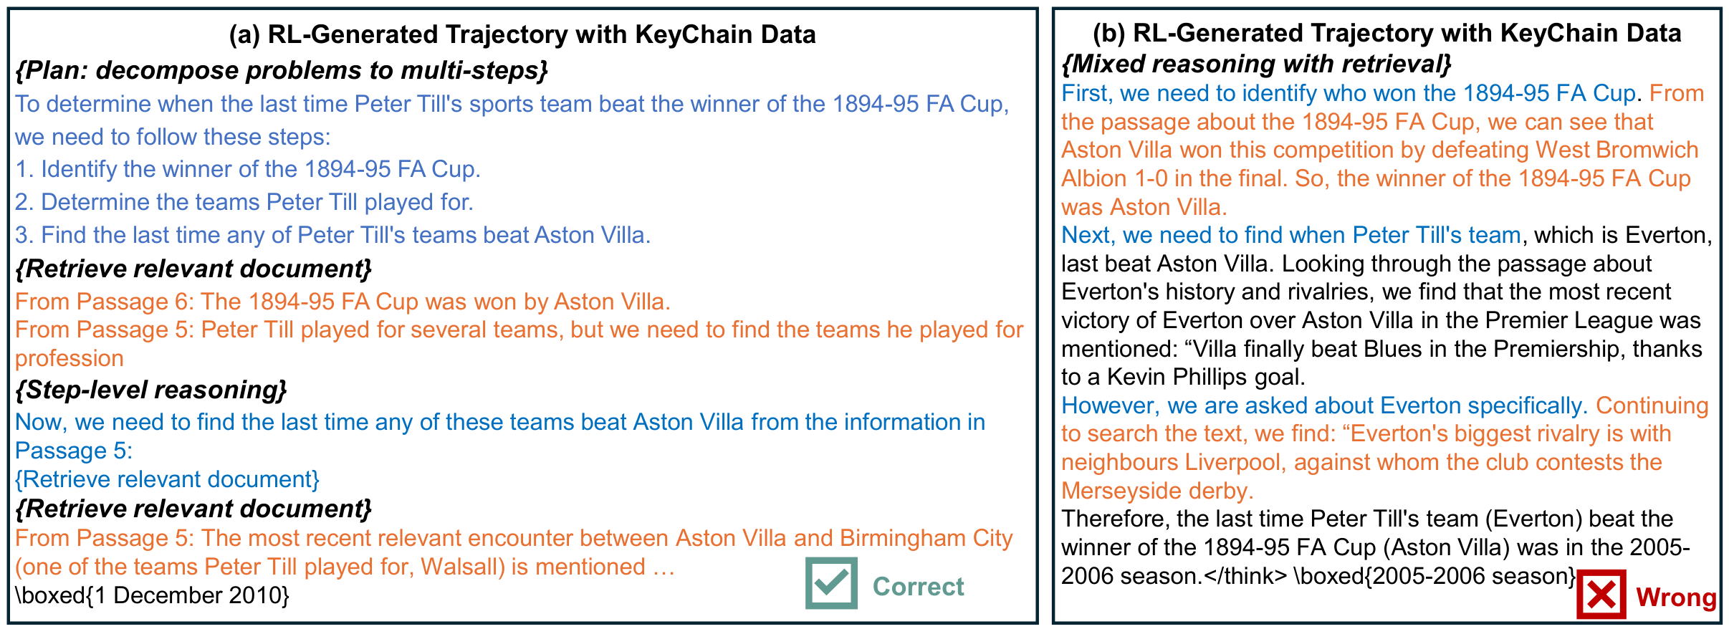Click the green Correct checkmark icon
The height and width of the screenshot is (629, 1729).
point(831,583)
